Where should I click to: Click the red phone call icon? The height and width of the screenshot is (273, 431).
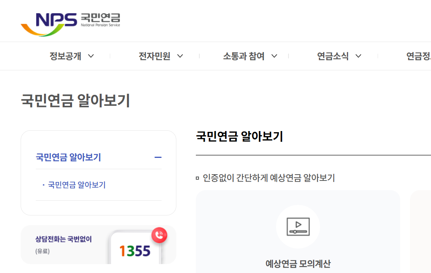click(x=159, y=235)
